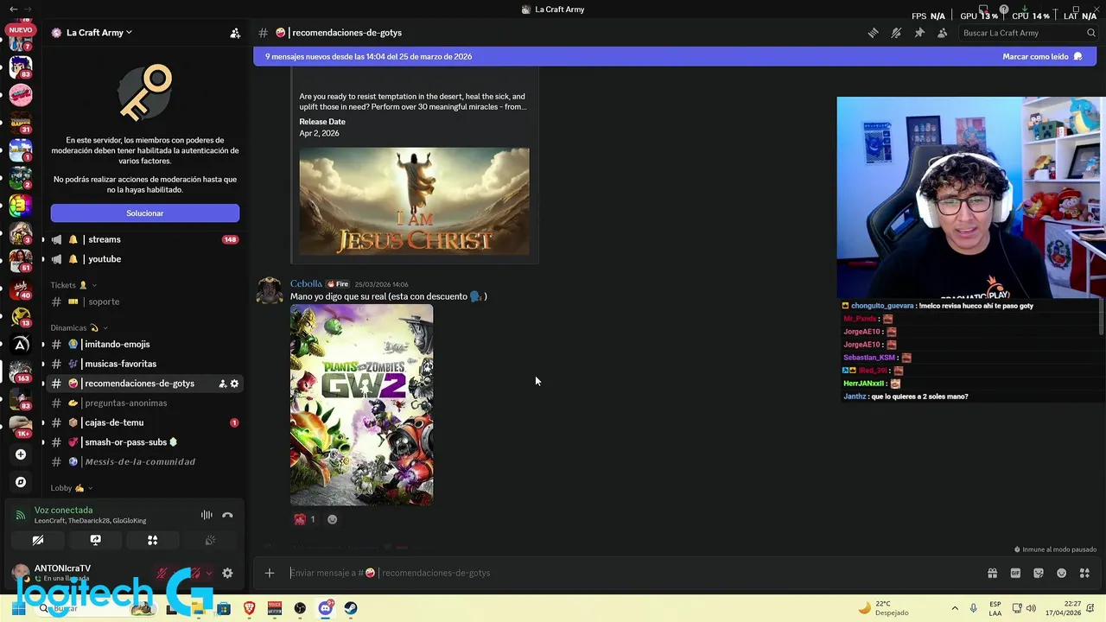
Task: Expand threads arrow beside cajas-de-temu
Action: [x=43, y=422]
